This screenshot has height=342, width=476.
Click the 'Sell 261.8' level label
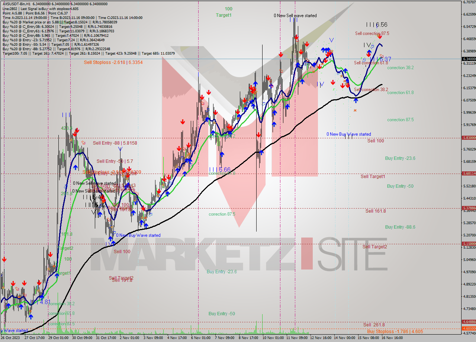(374, 325)
